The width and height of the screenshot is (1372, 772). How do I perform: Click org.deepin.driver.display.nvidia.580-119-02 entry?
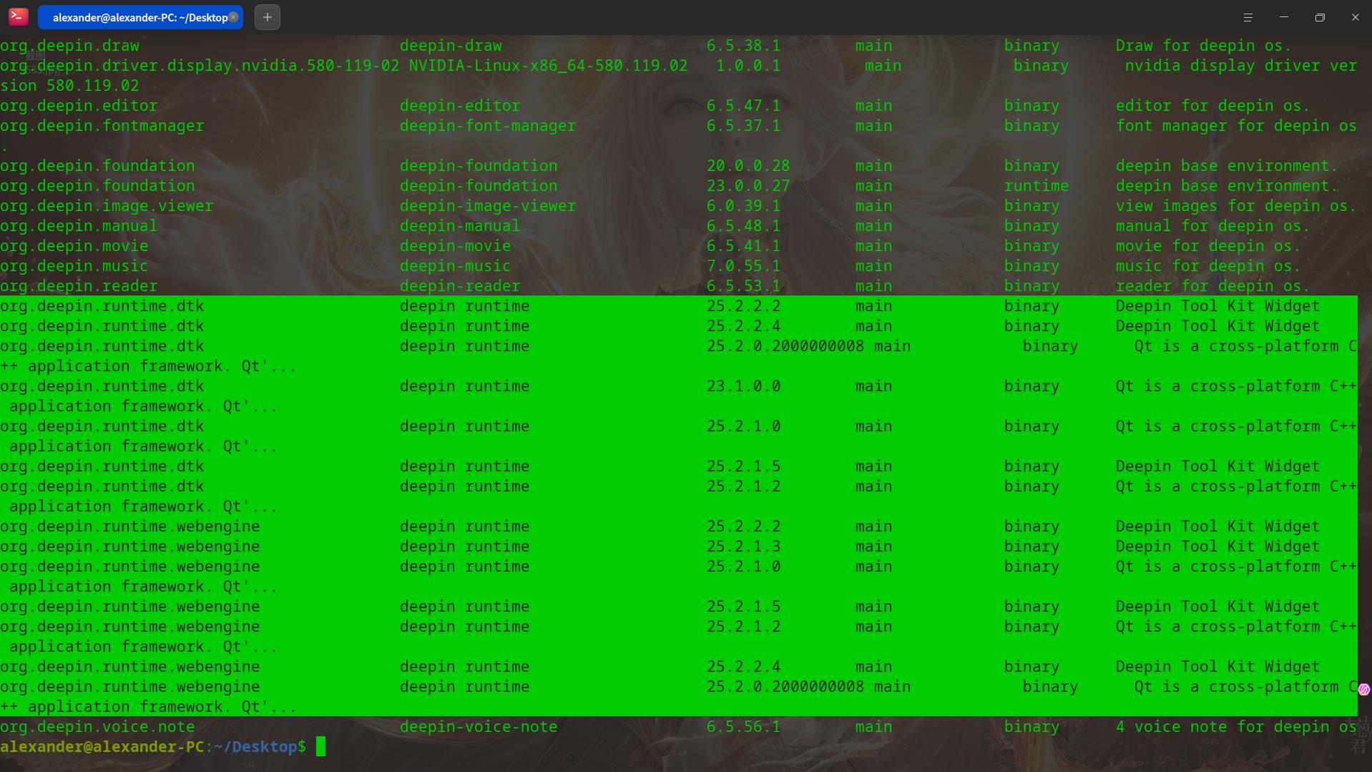pyautogui.click(x=200, y=66)
